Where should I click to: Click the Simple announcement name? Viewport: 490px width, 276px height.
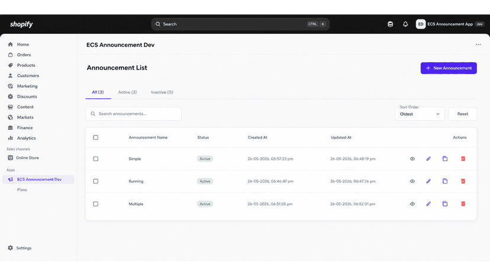click(135, 159)
